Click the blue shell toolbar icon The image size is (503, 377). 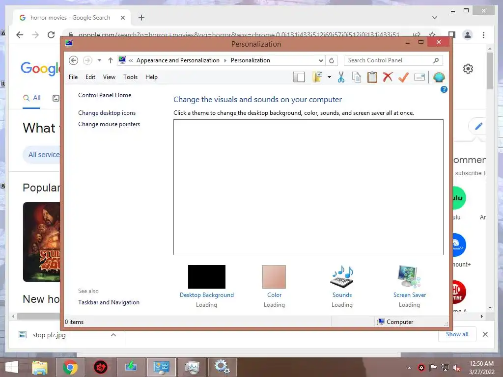point(439,77)
